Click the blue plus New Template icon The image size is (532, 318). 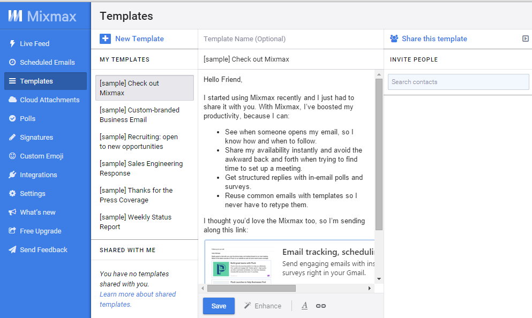click(x=105, y=39)
